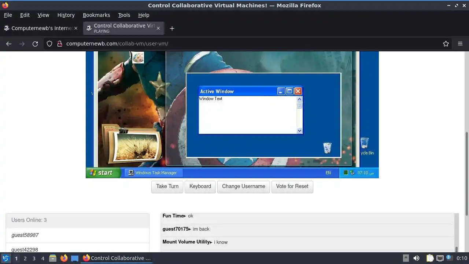
Task: Click the picture folder thumbnail in VM
Action: coord(132,144)
